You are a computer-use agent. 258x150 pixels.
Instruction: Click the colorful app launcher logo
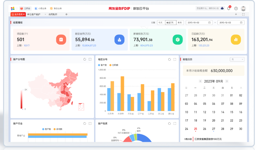coord(13,9)
